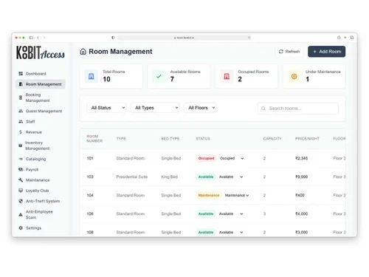This screenshot has height=277, width=369.
Task: Click the Refresh button
Action: click(289, 52)
